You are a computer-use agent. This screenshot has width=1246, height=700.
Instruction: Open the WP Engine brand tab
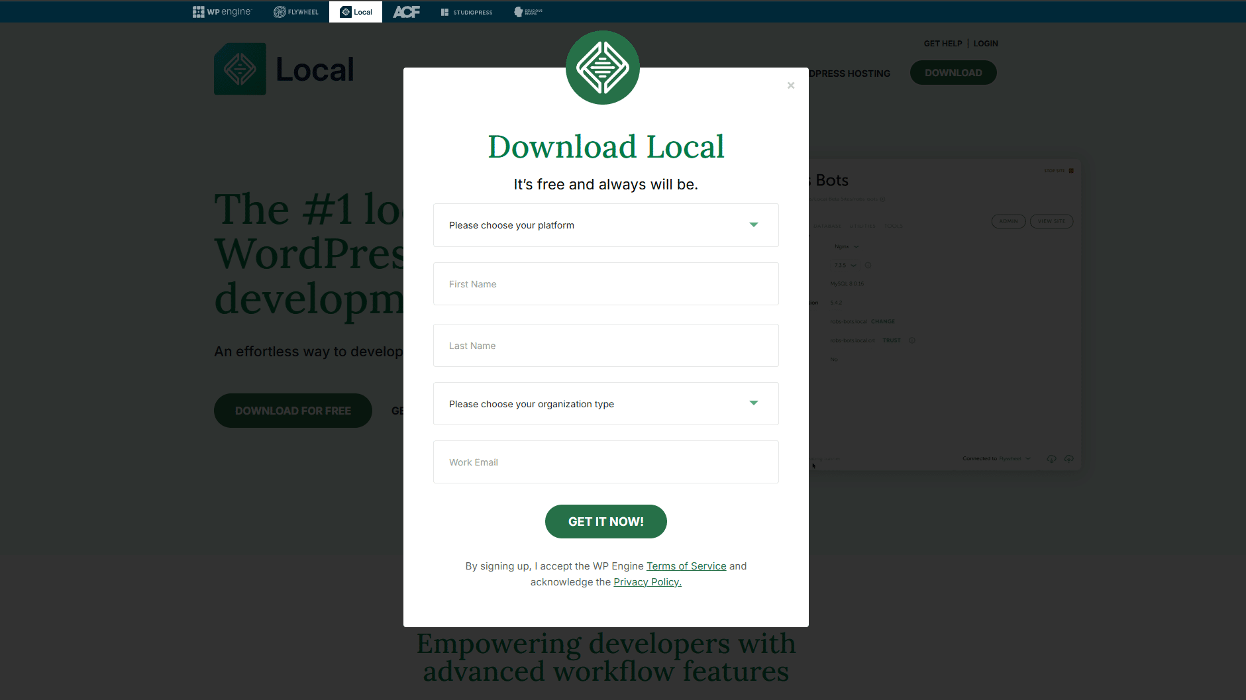222,12
